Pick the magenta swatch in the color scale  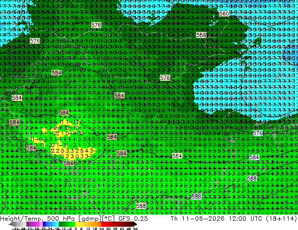(38, 224)
